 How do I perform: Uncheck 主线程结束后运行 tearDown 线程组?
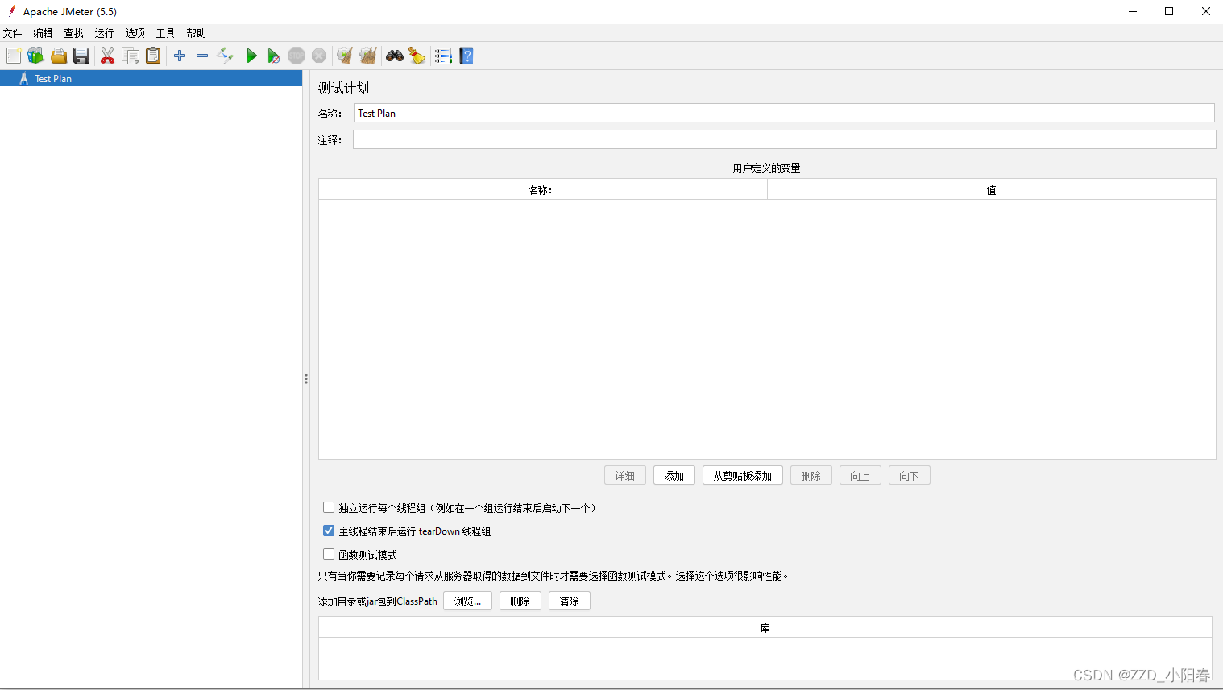(x=329, y=531)
